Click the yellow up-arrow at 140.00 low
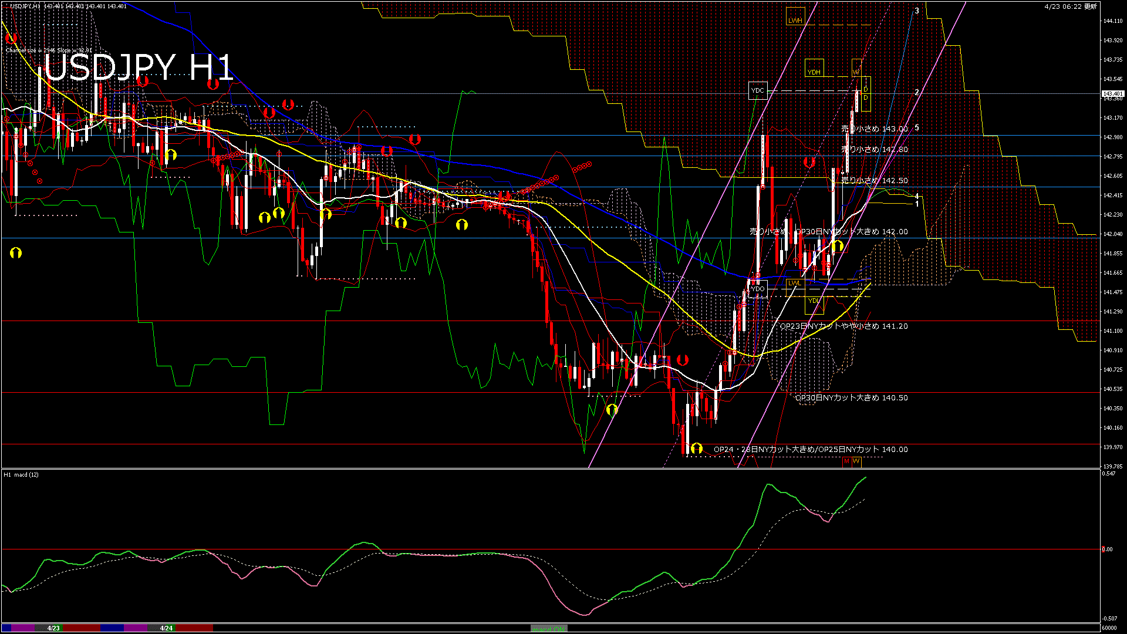The image size is (1127, 634). tap(696, 448)
